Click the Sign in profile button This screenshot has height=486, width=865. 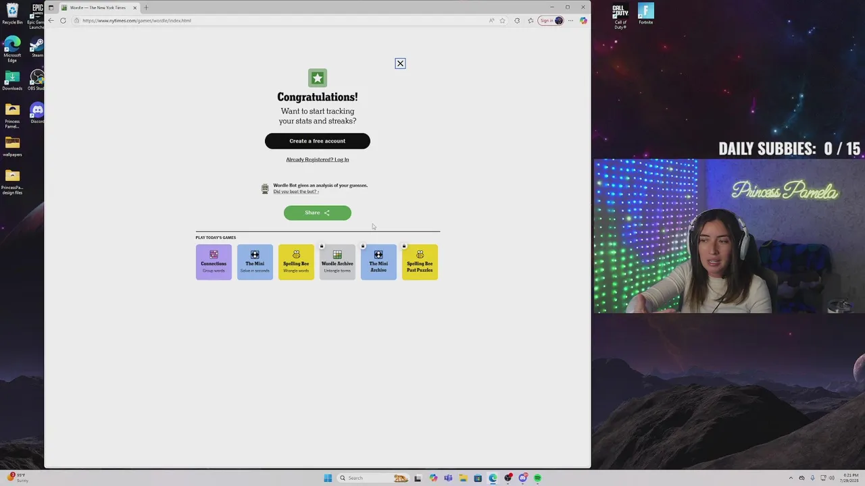551,20
